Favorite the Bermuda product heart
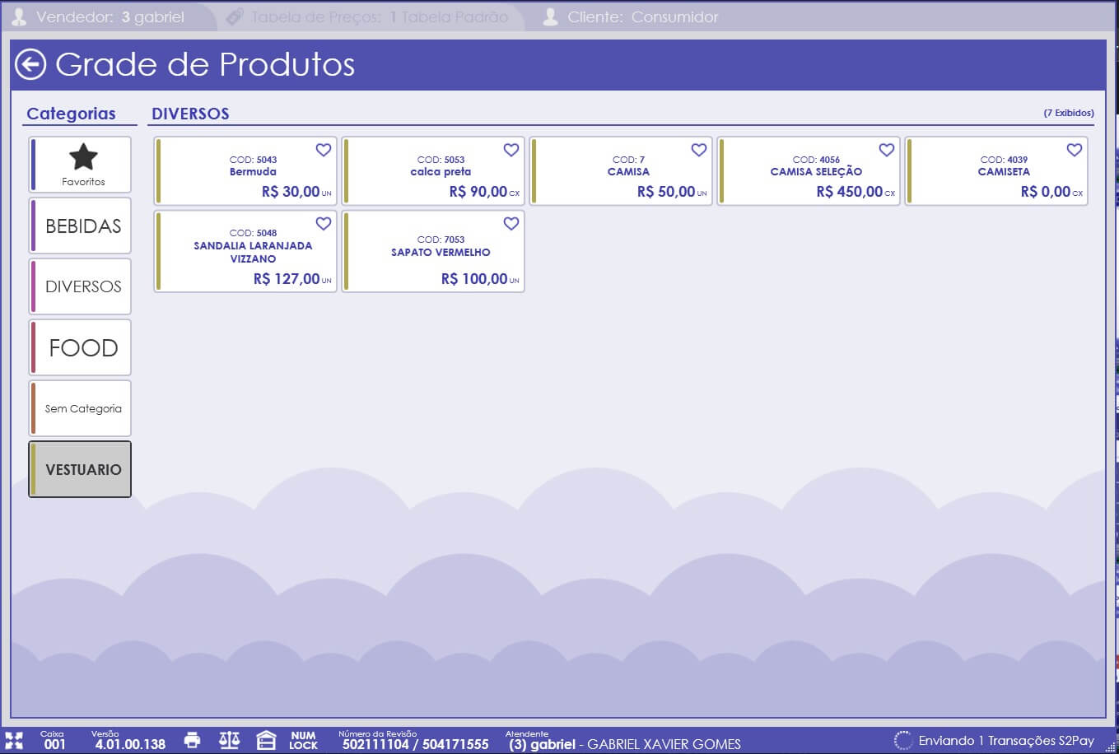Viewport: 1119px width, 754px height. tap(324, 150)
